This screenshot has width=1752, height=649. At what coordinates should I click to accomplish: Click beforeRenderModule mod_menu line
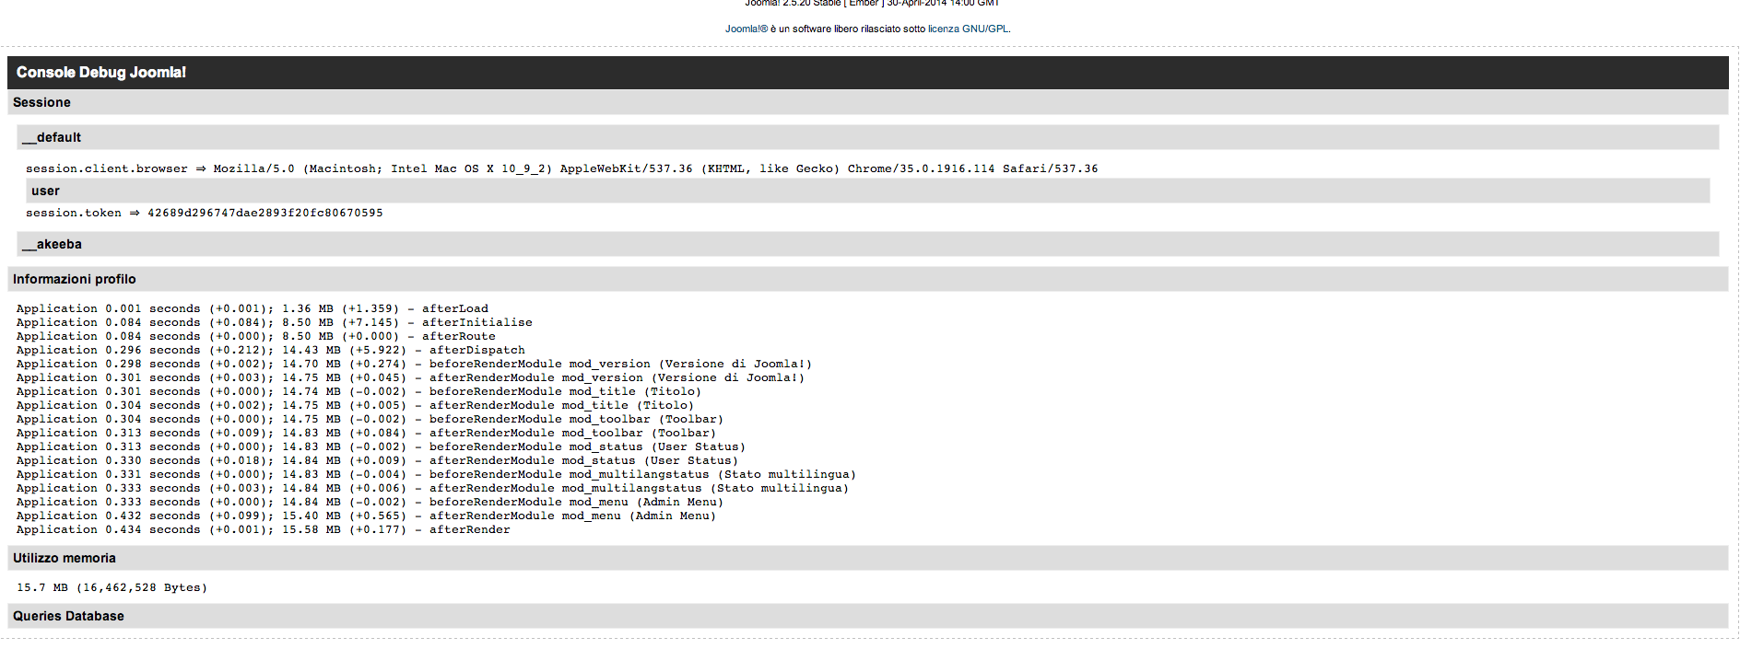coord(370,502)
